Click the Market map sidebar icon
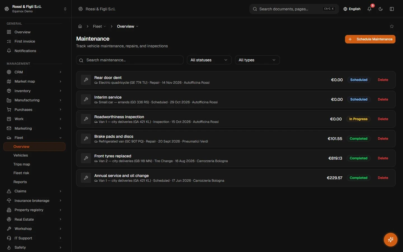 point(9,81)
